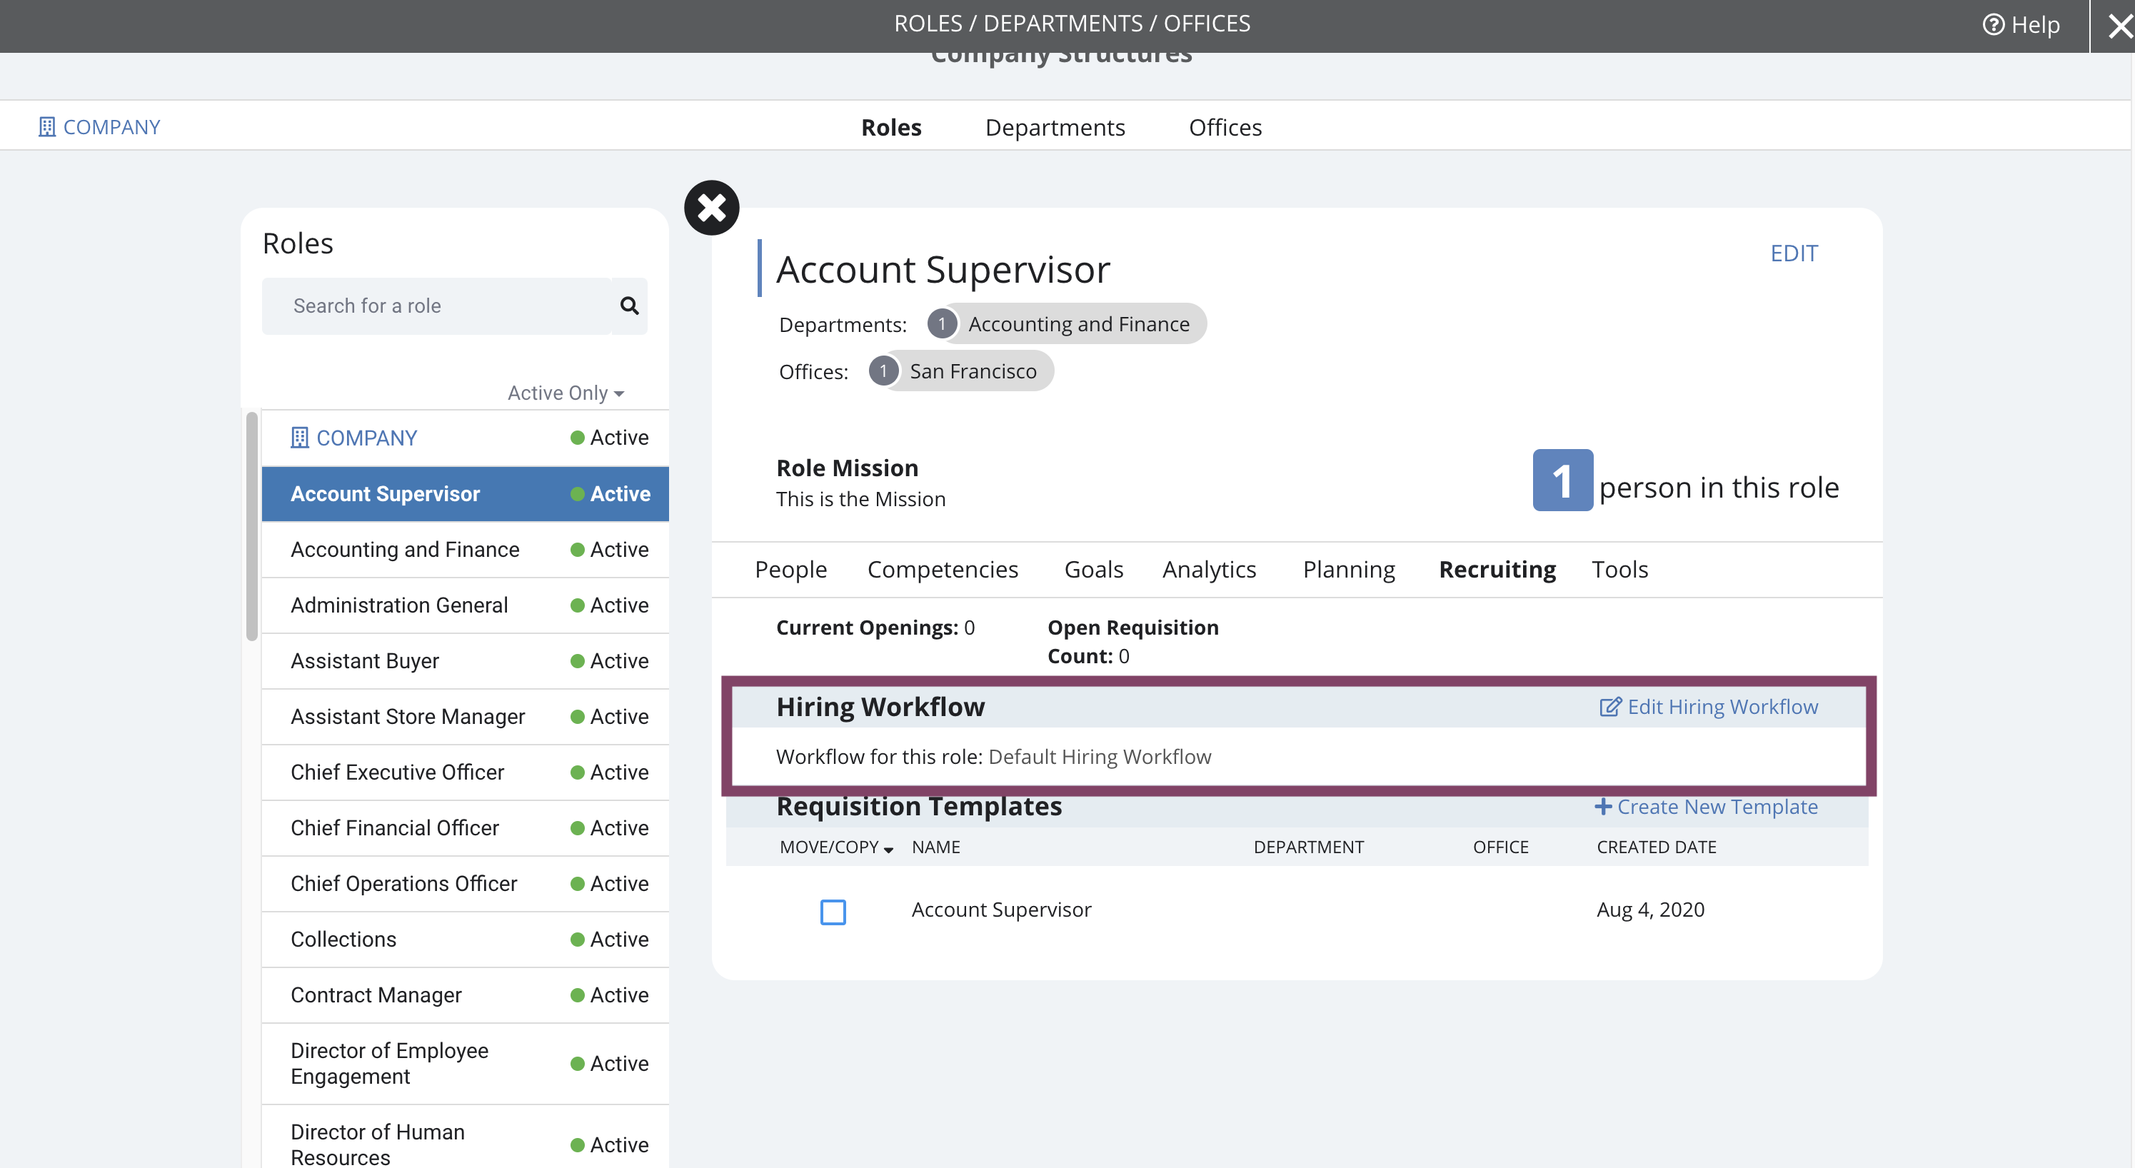Click the San Francisco office count badge
2135x1168 pixels.
point(883,371)
